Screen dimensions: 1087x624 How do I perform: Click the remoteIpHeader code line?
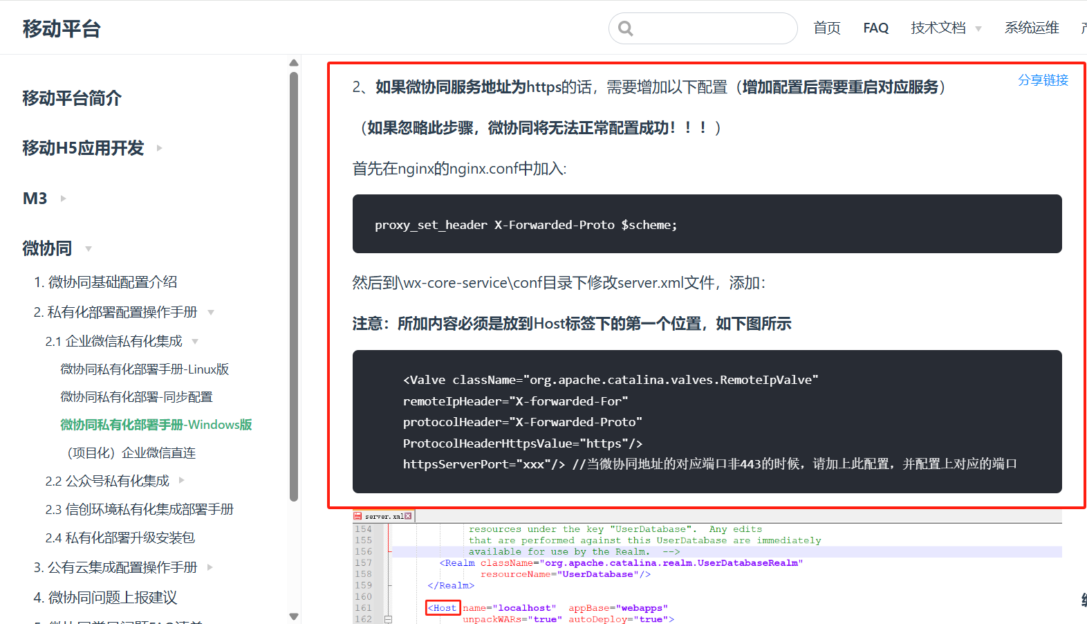(516, 401)
